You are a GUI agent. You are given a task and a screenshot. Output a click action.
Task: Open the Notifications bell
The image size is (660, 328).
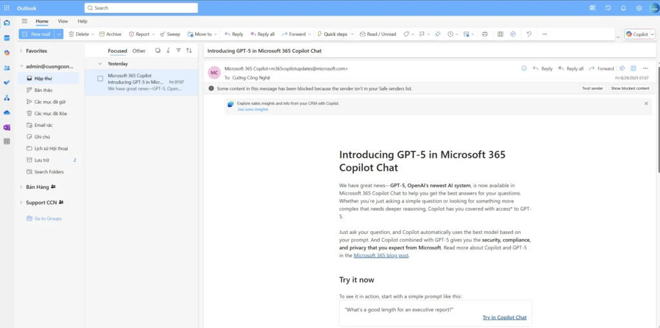[623, 8]
